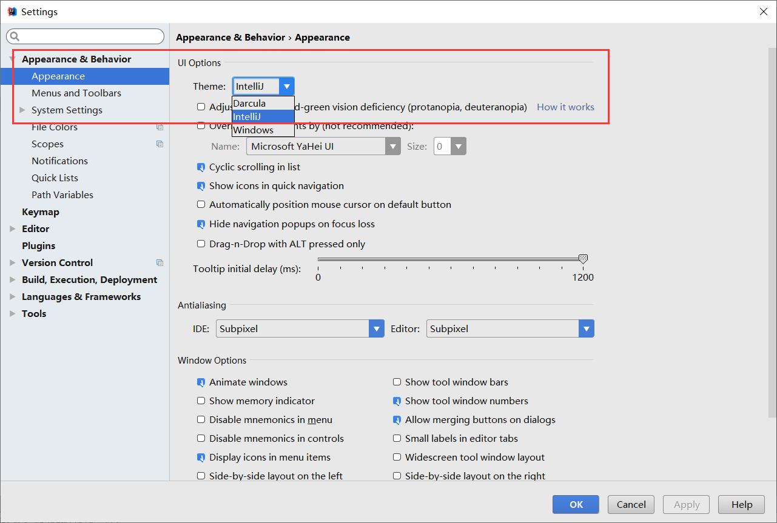This screenshot has height=523, width=777.
Task: Click the IntelliJ IDEA logo in title bar
Action: click(x=12, y=12)
